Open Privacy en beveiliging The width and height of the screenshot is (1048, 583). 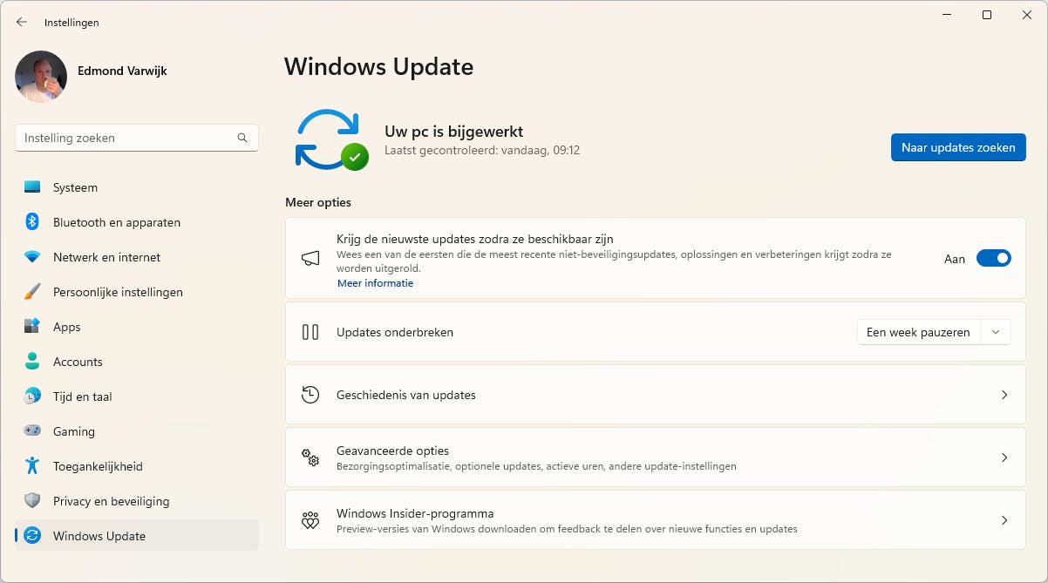pyautogui.click(x=137, y=501)
